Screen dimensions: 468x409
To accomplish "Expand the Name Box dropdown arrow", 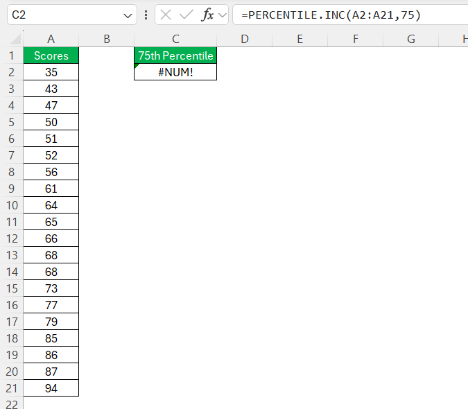I will coord(128,15).
